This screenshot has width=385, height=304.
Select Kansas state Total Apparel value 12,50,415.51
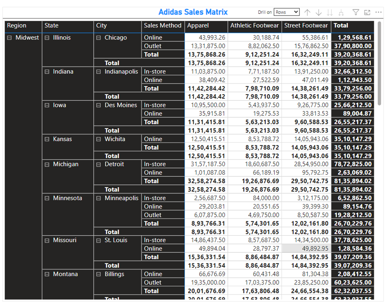206,156
